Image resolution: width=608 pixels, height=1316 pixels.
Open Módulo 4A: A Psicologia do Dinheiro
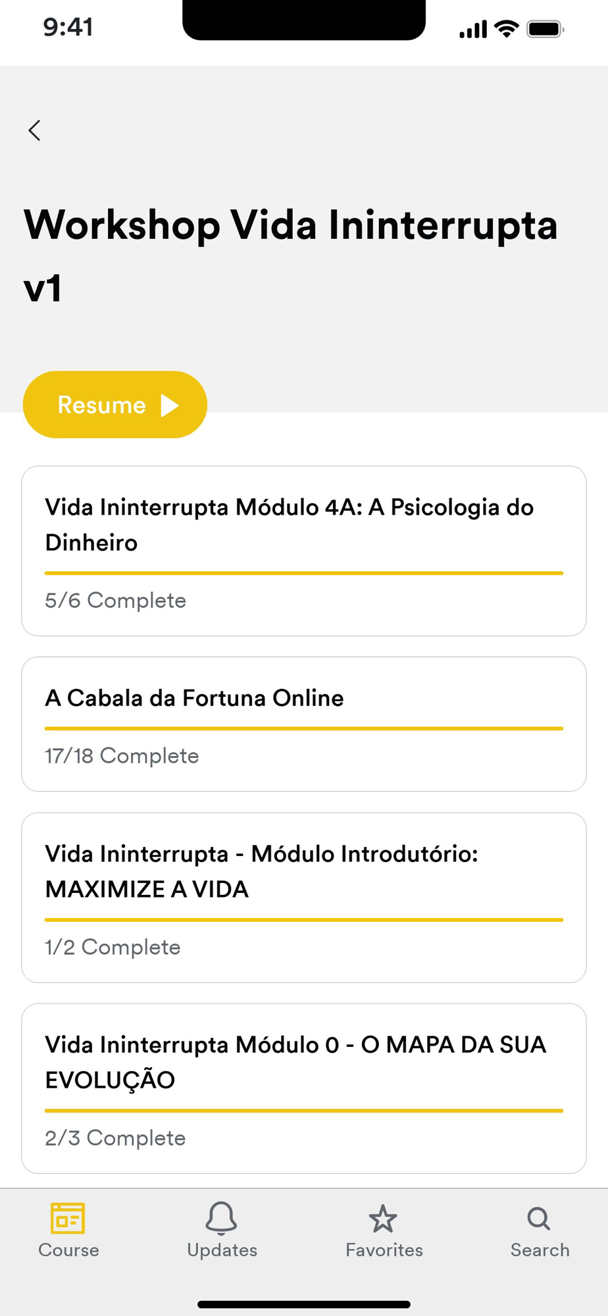click(304, 551)
